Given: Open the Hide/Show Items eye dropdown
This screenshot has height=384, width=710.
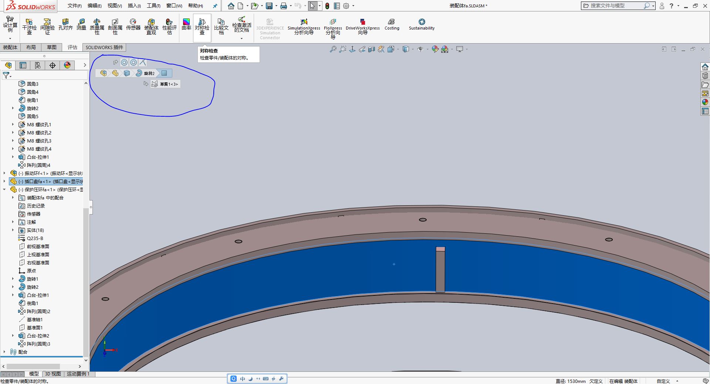Looking at the screenshot, I should pyautogui.click(x=427, y=49).
